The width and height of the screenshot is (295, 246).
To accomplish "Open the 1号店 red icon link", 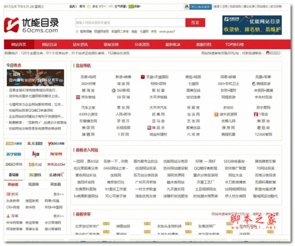I will coord(256,114).
